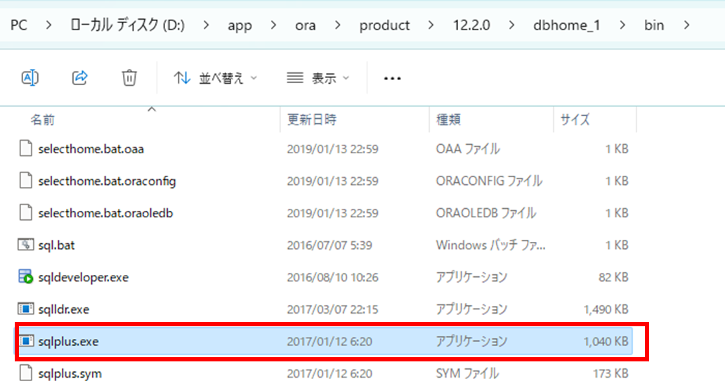Click the ORAOLEDB ファイル type cell
The width and height of the screenshot is (725, 386).
(485, 213)
